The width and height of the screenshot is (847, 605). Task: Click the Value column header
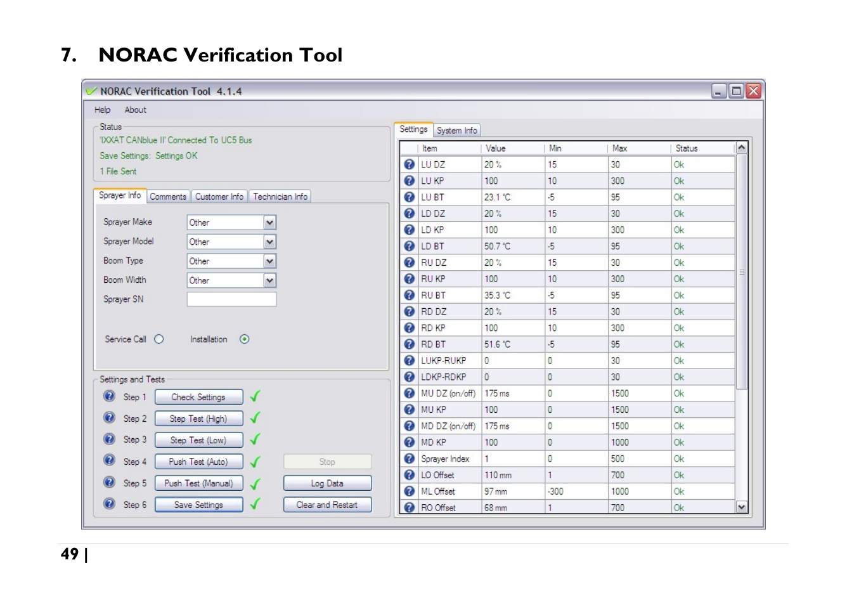(513, 148)
